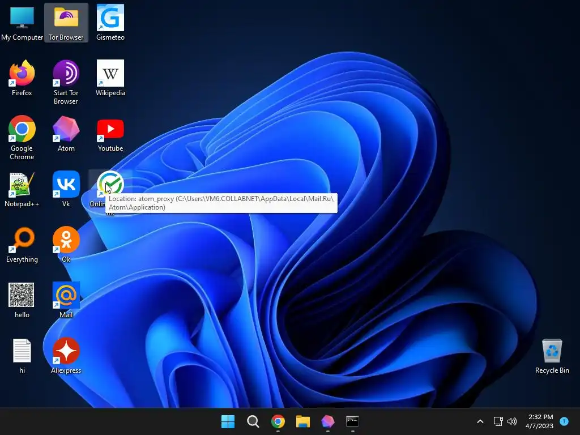Select the Vk shortcut icon
580x435 pixels.
(x=66, y=189)
